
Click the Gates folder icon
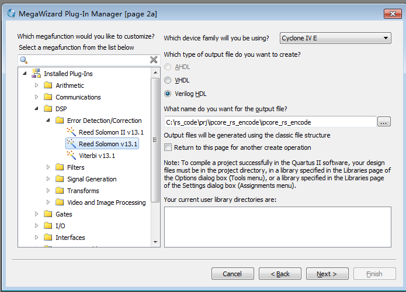(48, 214)
